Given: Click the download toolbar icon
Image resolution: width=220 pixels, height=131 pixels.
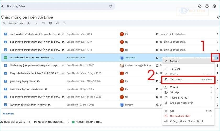Looking at the screenshot, I should point(36,23).
